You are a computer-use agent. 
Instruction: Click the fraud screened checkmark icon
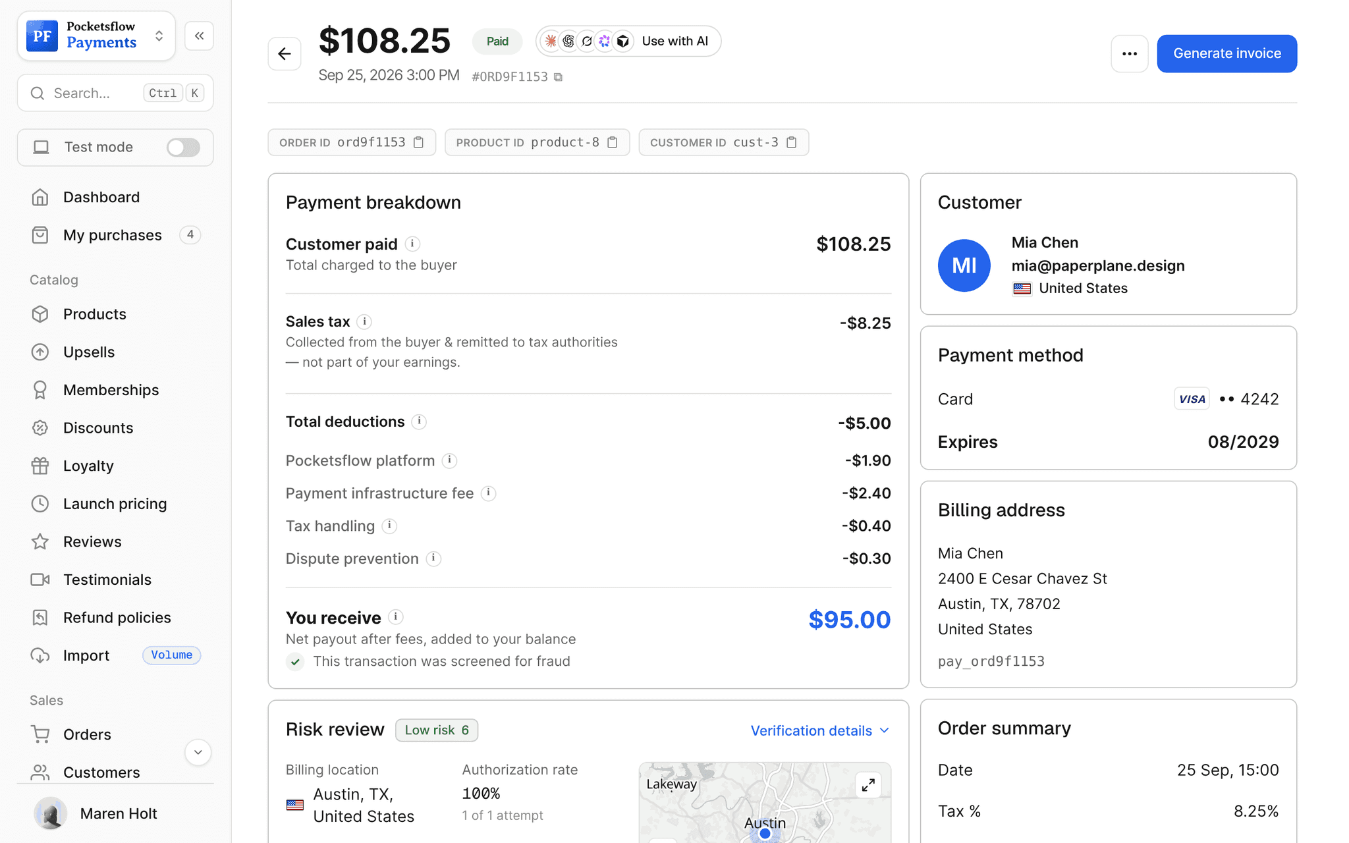[x=295, y=662]
